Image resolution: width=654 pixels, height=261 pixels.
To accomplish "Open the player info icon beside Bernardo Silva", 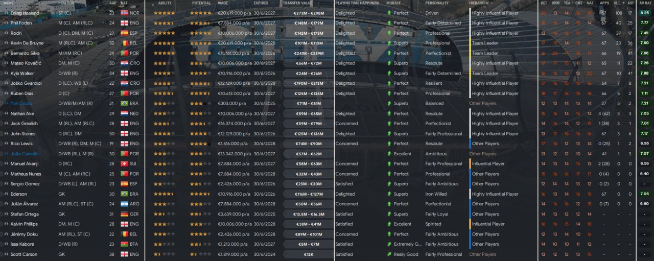I will [x=6, y=53].
